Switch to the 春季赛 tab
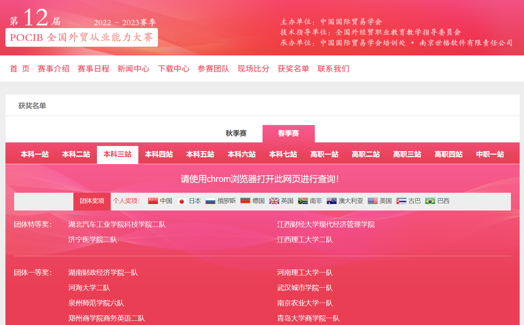 click(288, 133)
